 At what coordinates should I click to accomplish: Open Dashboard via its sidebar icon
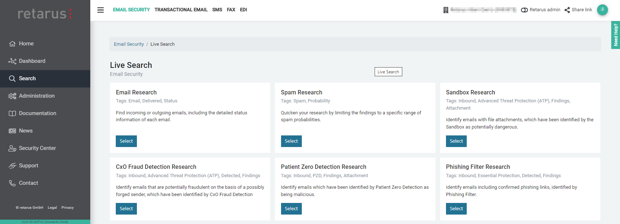pyautogui.click(x=12, y=61)
